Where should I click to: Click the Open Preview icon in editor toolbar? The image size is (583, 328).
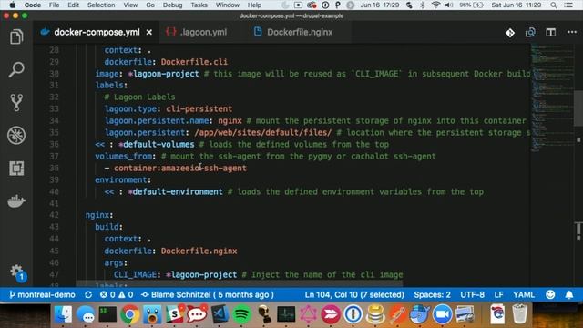(x=530, y=33)
